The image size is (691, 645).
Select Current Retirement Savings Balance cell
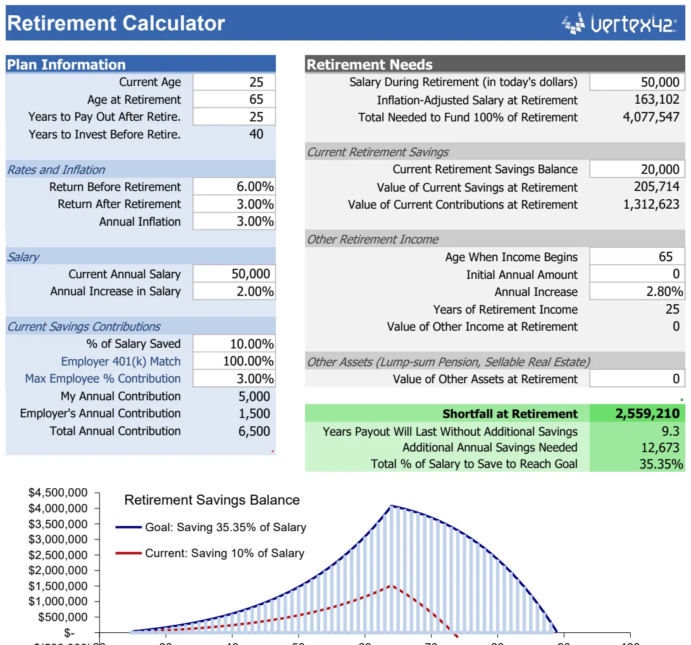pos(637,169)
